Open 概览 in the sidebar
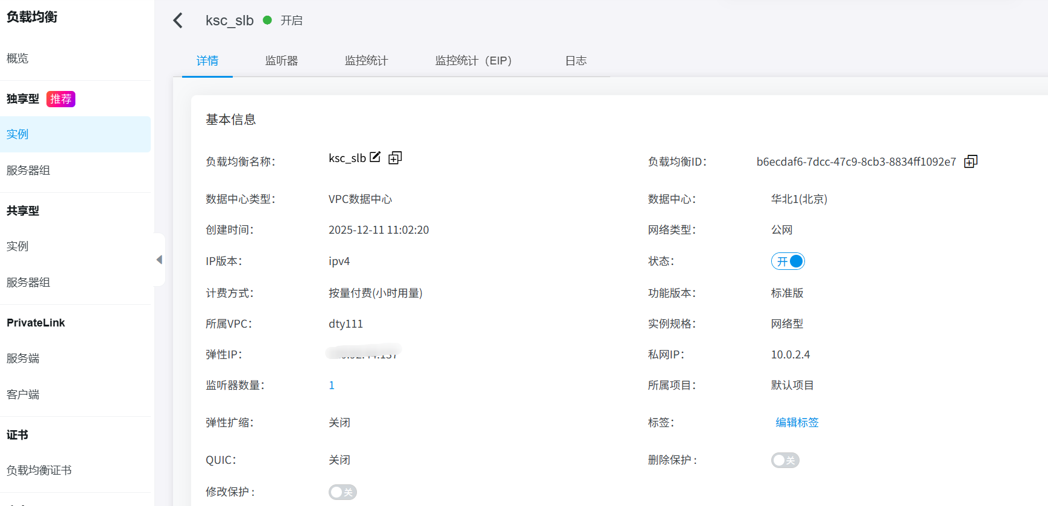 tap(17, 58)
